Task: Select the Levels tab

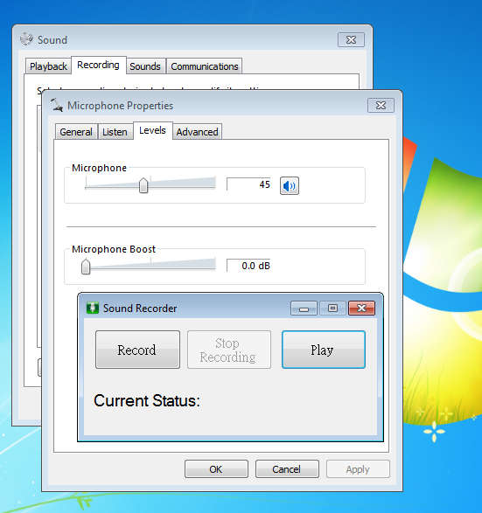Action: point(152,130)
